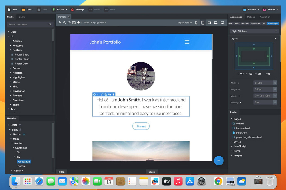The width and height of the screenshot is (286, 190).
Task: Select Footer Dark component
Action: [21, 64]
